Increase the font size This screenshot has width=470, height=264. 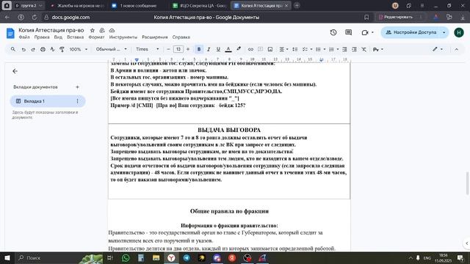[188, 49]
